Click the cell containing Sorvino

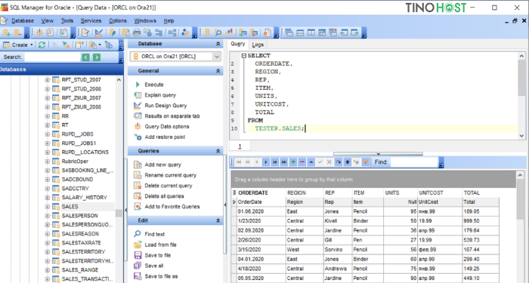[x=337, y=250]
